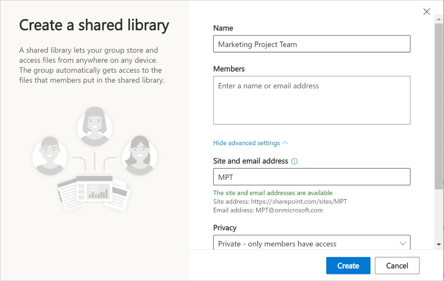The width and height of the screenshot is (444, 281).
Task: Click the close X icon on the dialog
Action: pyautogui.click(x=427, y=12)
